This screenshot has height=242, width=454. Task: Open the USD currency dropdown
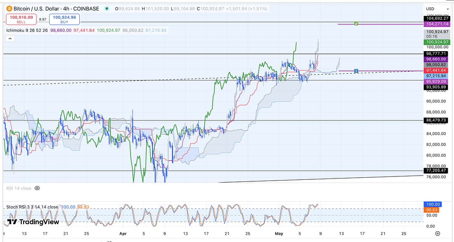point(437,9)
